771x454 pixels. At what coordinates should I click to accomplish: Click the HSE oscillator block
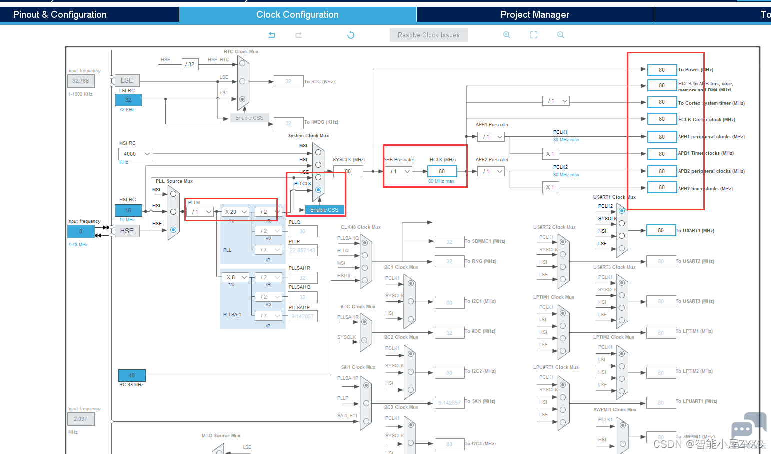click(127, 231)
